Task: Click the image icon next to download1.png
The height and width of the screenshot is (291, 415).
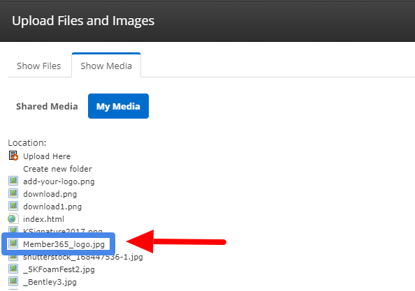Action: (x=13, y=206)
